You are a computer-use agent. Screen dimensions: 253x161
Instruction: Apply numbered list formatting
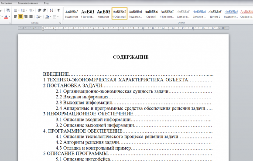coord(23,10)
